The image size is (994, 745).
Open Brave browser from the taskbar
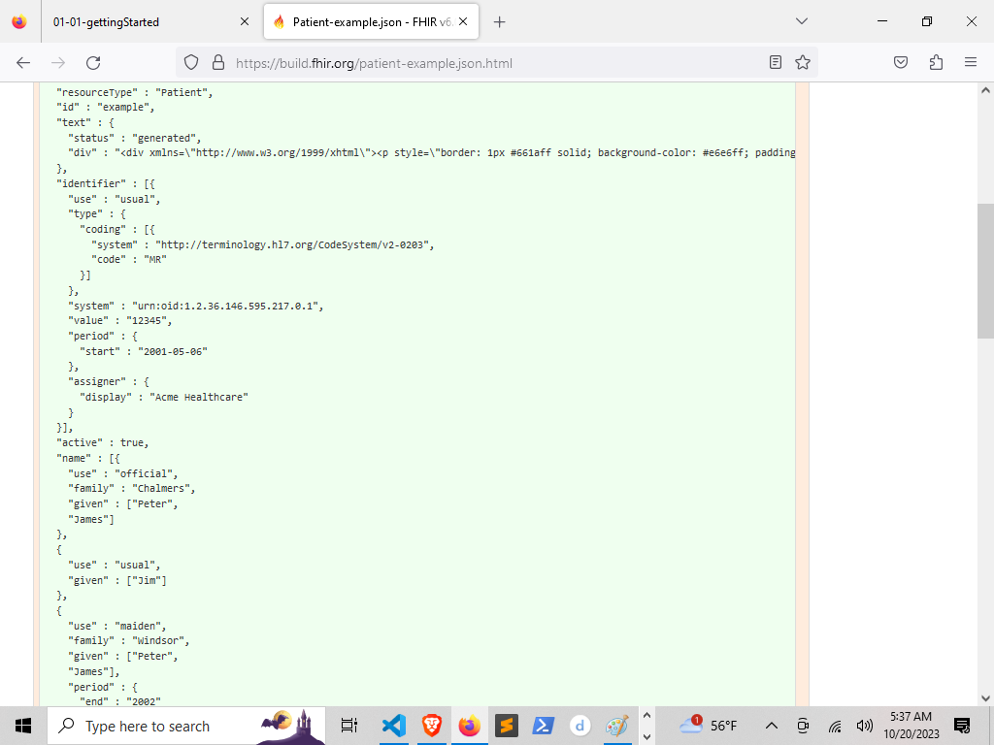tap(432, 726)
